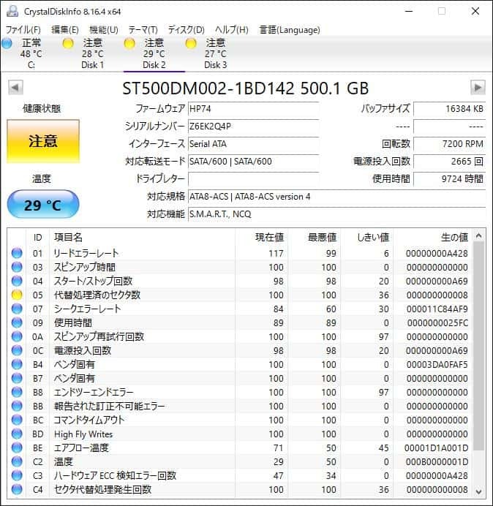The image size is (493, 506).
Task: Click status icon for 0A スピンアップ再試行回数
Action: click(x=17, y=336)
